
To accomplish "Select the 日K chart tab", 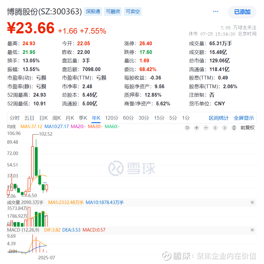I will [43, 118].
